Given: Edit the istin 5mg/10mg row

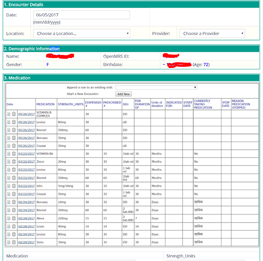Looking at the screenshot, I should coord(9,186).
